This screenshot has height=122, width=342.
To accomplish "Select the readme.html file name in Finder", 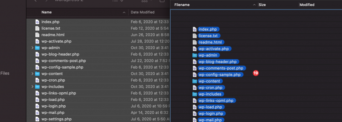I will coord(53,35).
